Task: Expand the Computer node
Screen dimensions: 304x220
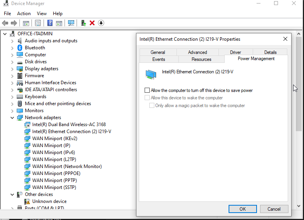Action: (12, 55)
